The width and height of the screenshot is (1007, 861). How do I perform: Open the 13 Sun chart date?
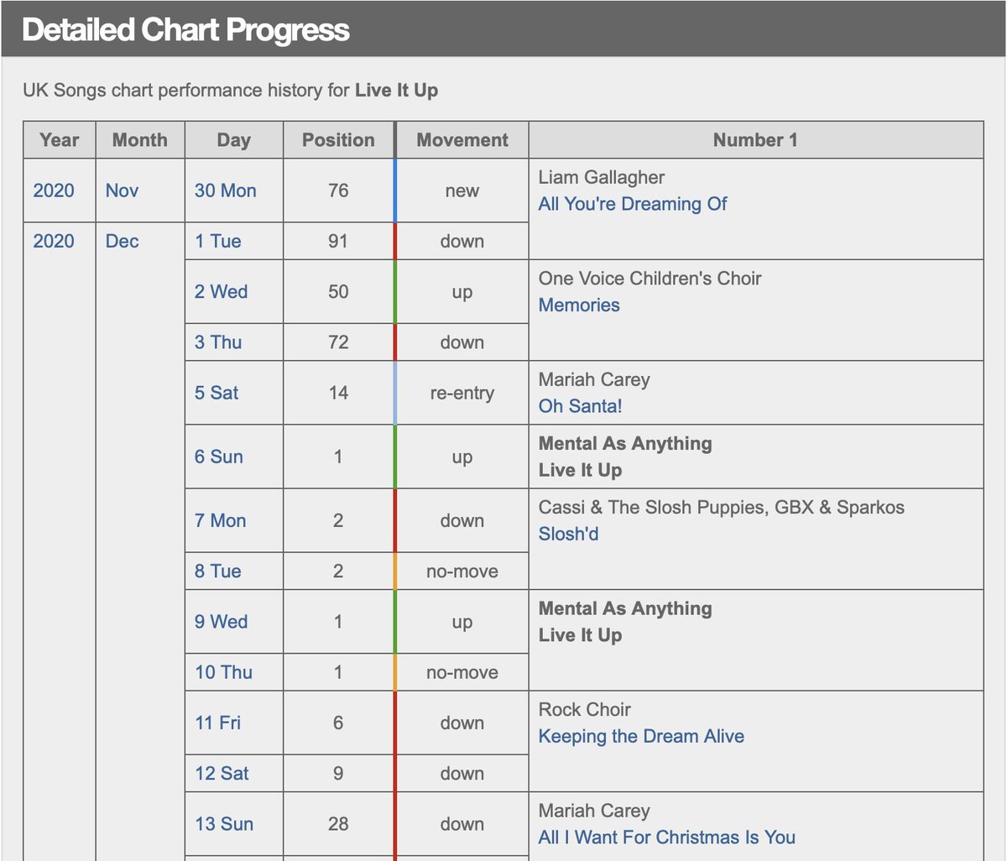[x=224, y=824]
